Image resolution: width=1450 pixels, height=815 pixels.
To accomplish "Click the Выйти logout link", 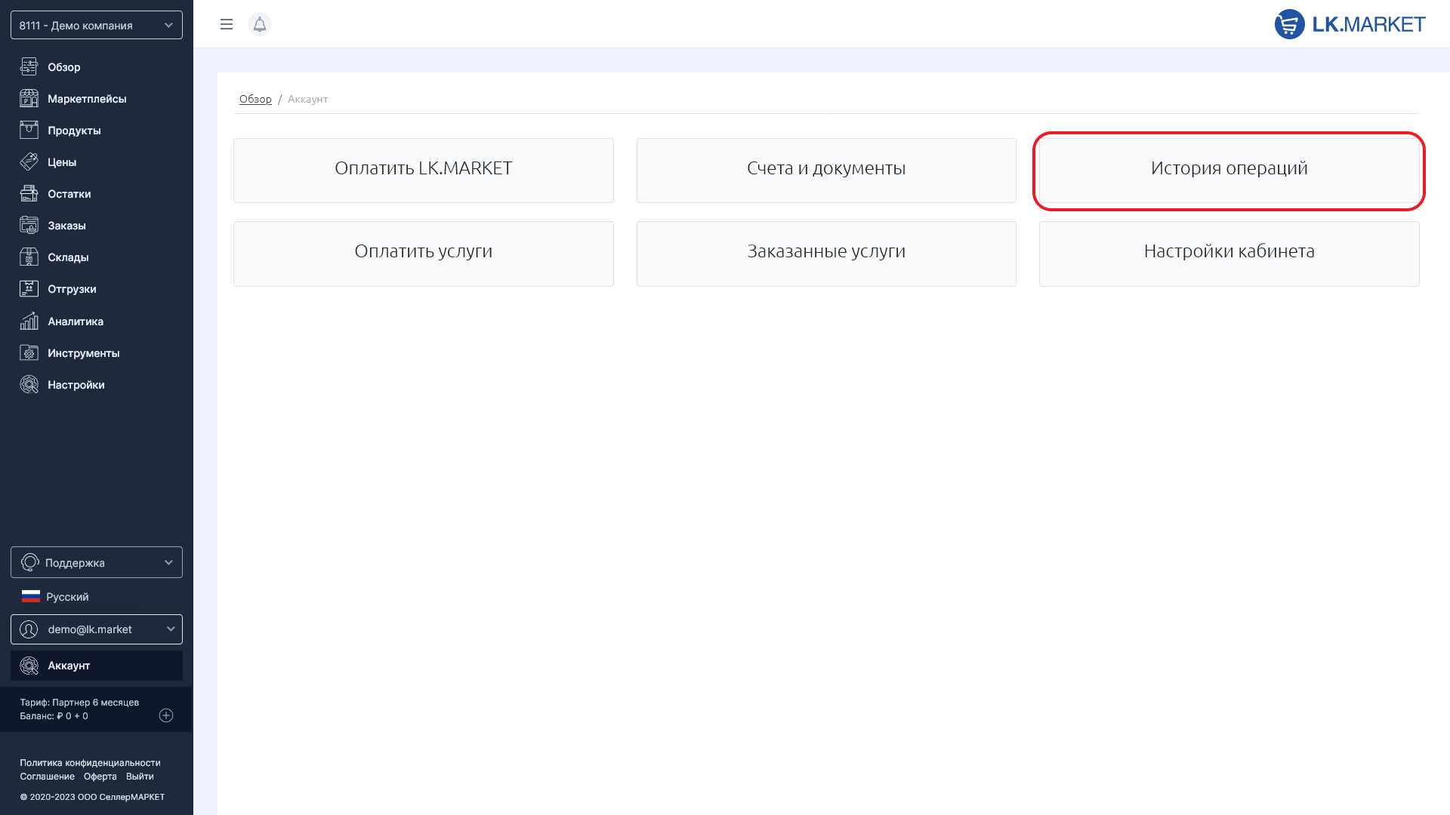I will (x=140, y=776).
